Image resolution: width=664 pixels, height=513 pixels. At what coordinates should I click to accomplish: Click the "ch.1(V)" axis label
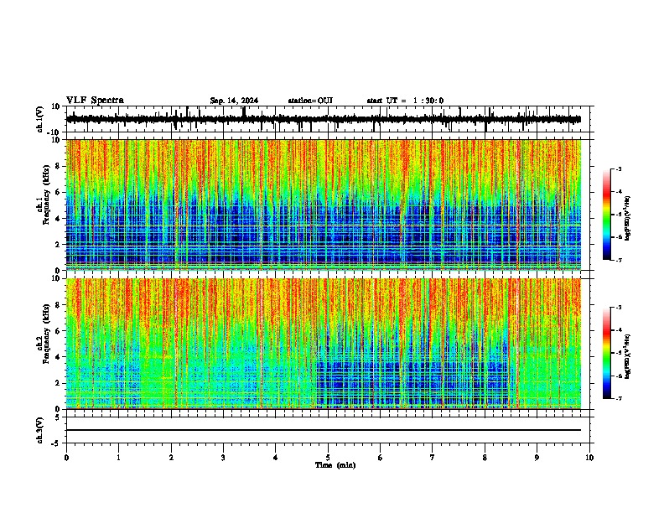(x=40, y=119)
